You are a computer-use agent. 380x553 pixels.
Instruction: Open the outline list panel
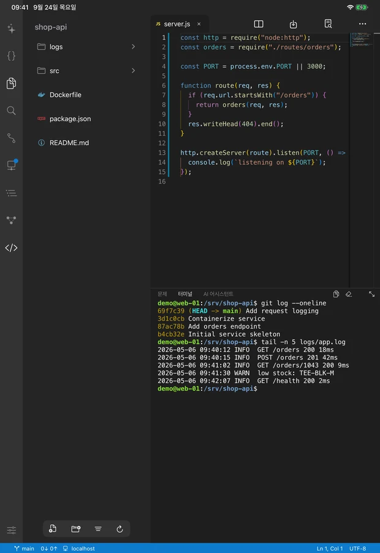[x=11, y=193]
